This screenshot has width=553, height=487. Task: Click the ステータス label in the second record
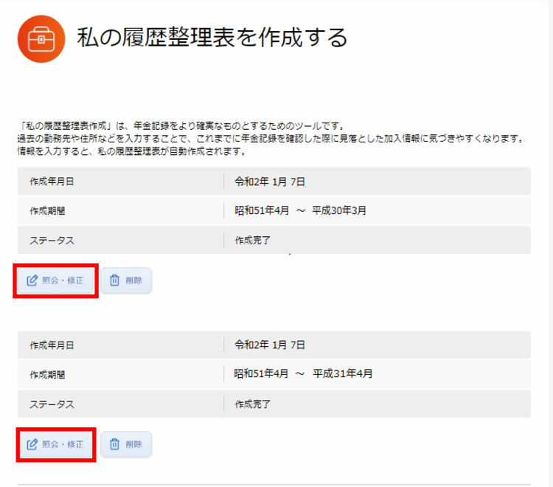pos(52,404)
